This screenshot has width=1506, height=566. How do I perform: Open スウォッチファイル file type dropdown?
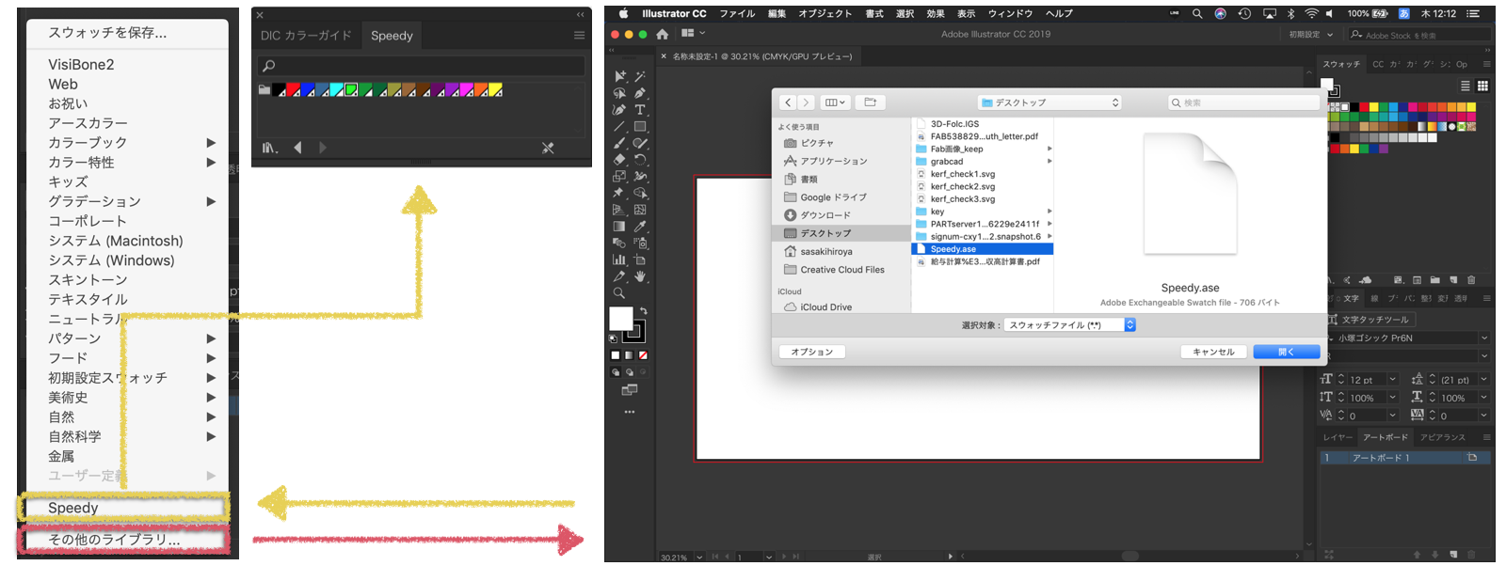(x=1069, y=324)
